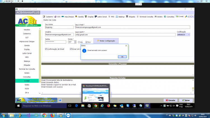
Task: Click the remote muted volume tray icon
Action: 174,106
